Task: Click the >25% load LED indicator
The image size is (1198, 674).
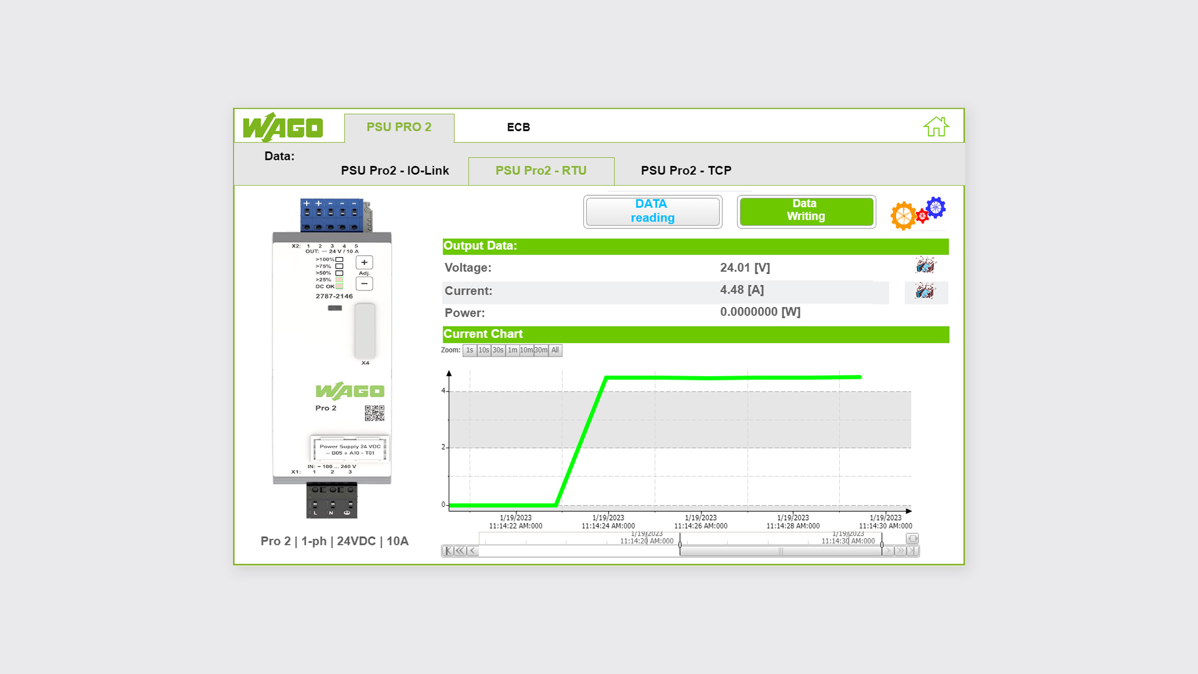Action: click(340, 279)
